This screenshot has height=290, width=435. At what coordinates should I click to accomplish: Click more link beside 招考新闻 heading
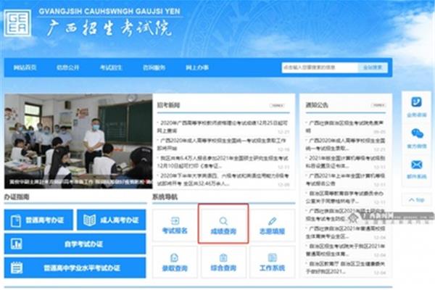[x=277, y=105]
